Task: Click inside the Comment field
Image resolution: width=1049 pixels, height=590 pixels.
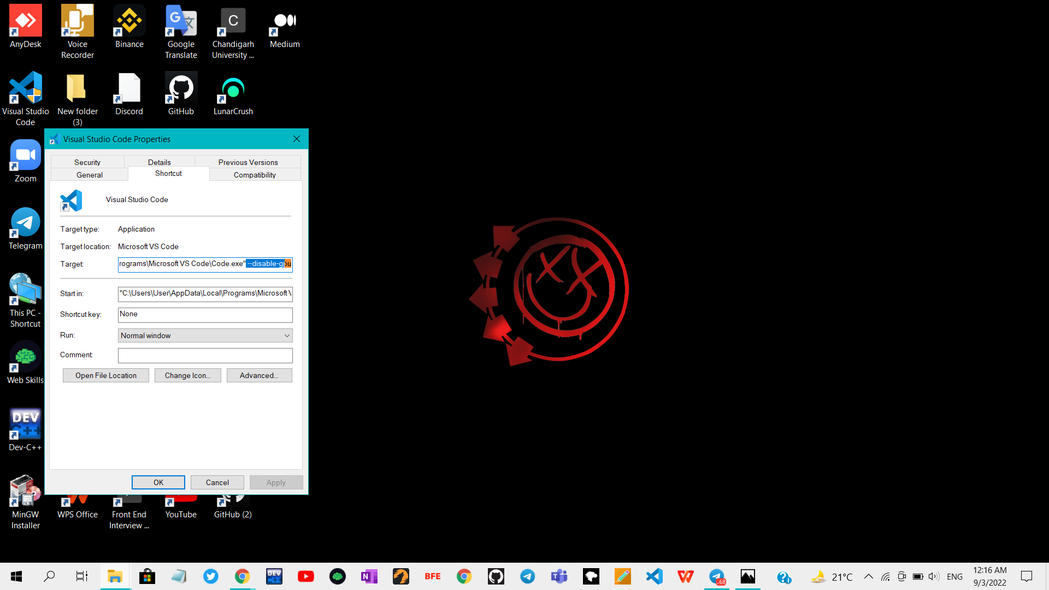Action: tap(205, 355)
